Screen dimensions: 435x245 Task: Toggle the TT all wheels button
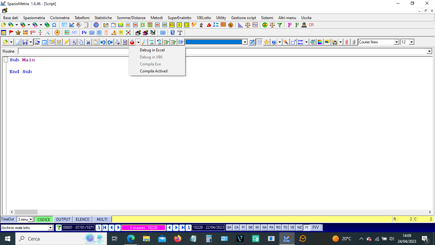point(306,227)
